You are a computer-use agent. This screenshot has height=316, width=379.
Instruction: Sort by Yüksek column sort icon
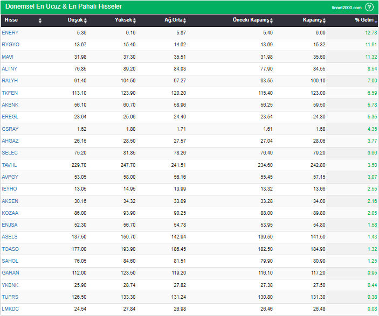[x=135, y=20]
